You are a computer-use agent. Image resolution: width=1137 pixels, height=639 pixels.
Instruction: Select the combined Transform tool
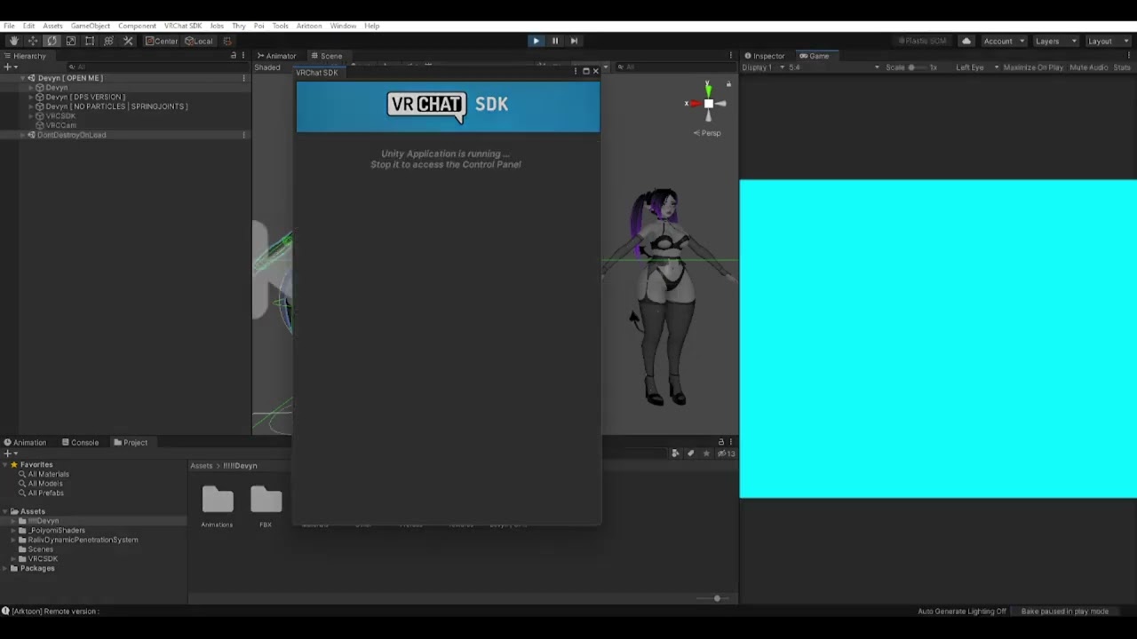coord(108,41)
